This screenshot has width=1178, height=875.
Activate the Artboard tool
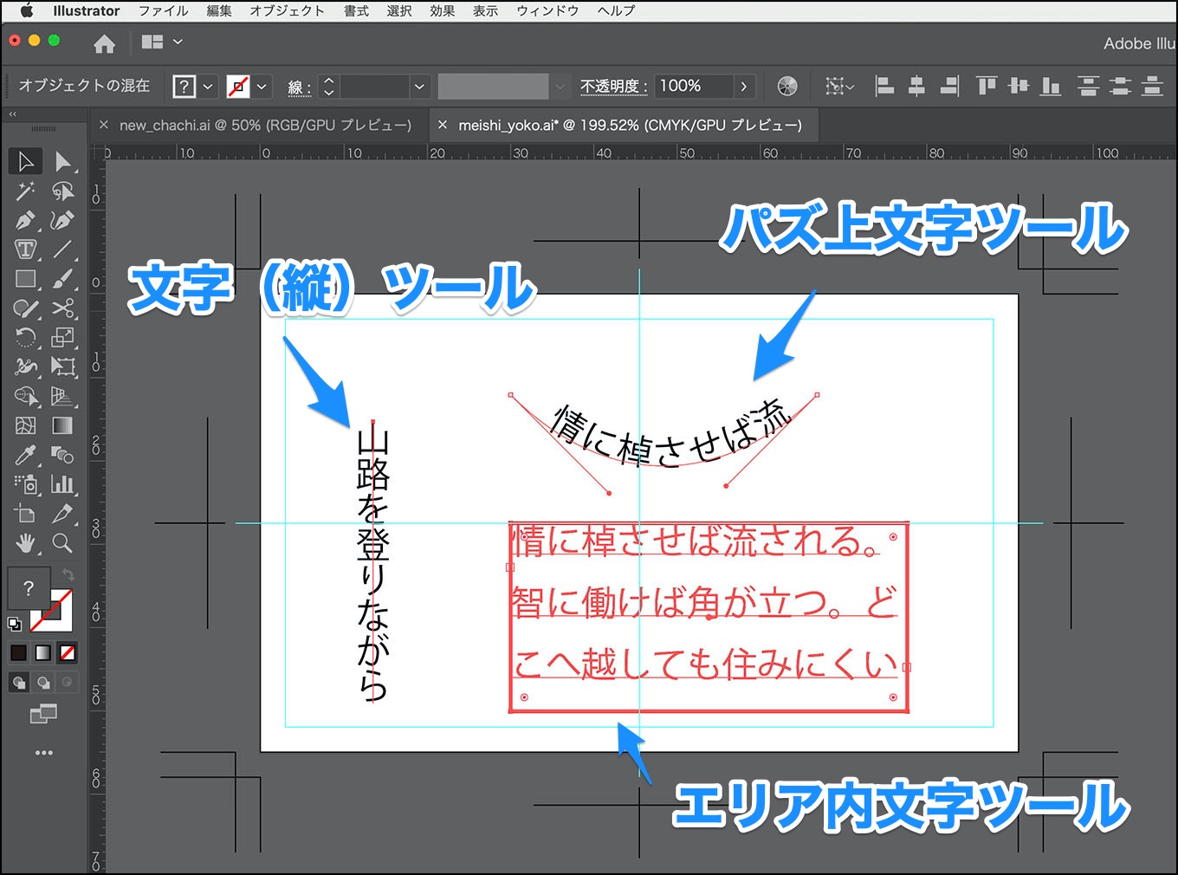click(x=25, y=514)
